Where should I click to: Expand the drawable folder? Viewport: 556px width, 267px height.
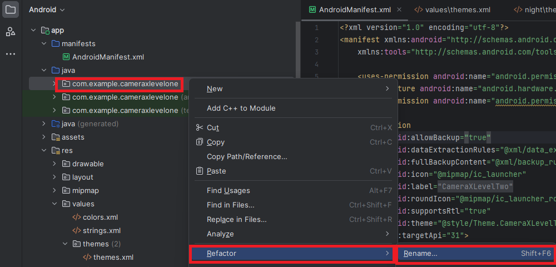[54, 164]
